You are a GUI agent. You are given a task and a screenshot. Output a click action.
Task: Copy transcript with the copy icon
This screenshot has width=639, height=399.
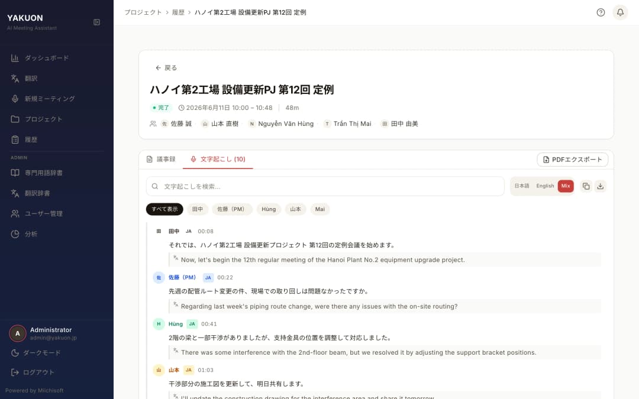pyautogui.click(x=586, y=186)
